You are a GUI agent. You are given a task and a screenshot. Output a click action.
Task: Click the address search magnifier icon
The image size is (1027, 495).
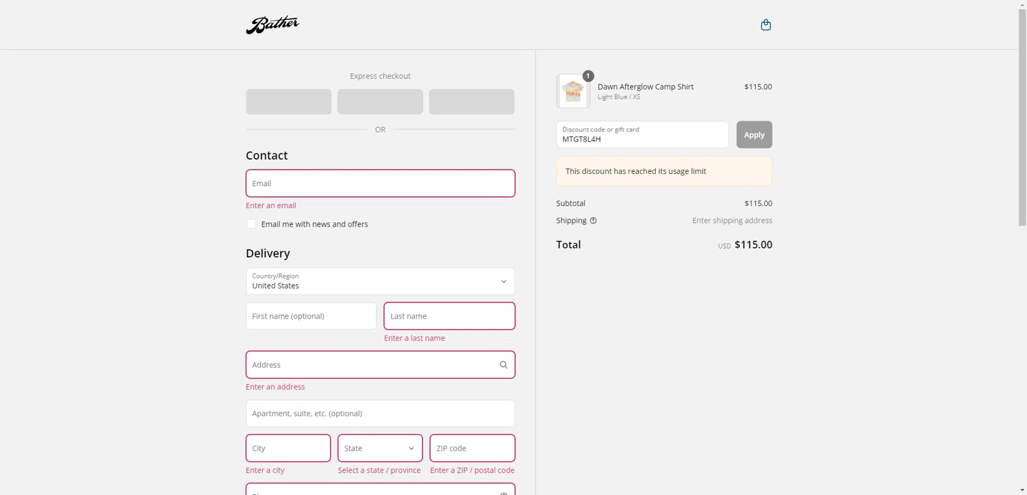(503, 365)
